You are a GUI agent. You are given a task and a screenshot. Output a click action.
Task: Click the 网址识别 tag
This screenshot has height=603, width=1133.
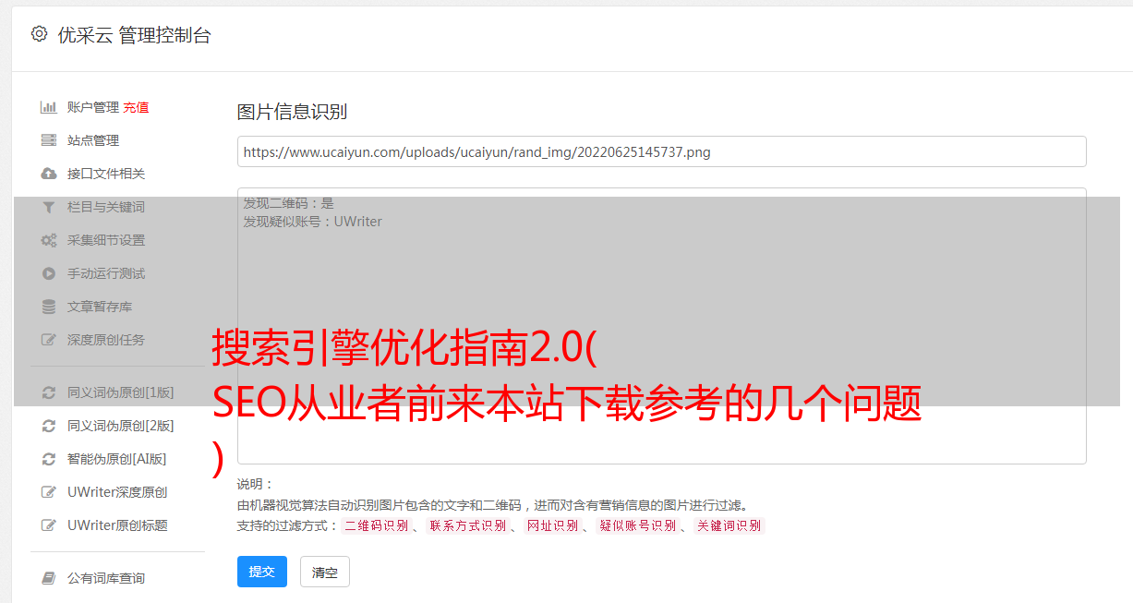[552, 525]
